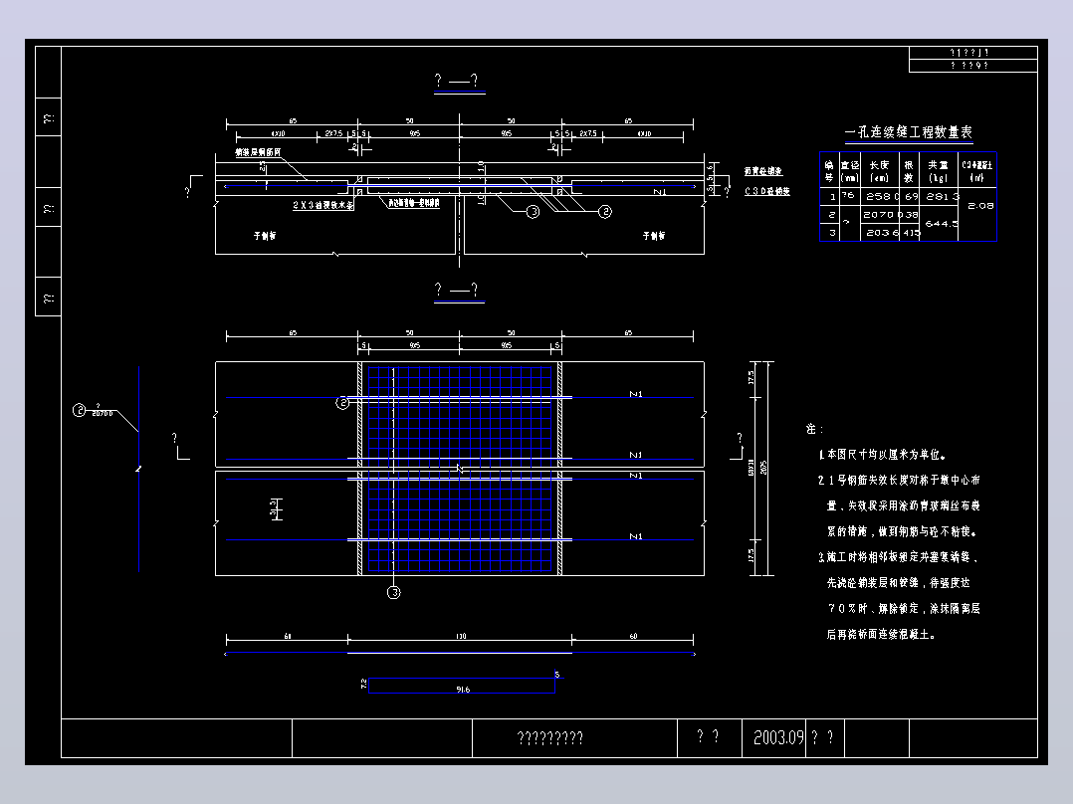Click note line ending 后再浇桥面连续混凝土
Viewport: 1073px width, 804px height.
pos(881,634)
